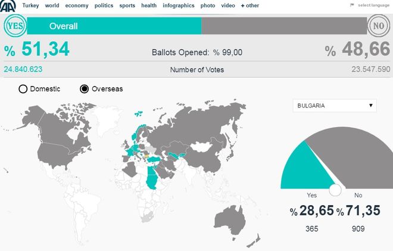Click the white pie chart needle knob
Screen dimensions: 393x251
[x=335, y=190]
